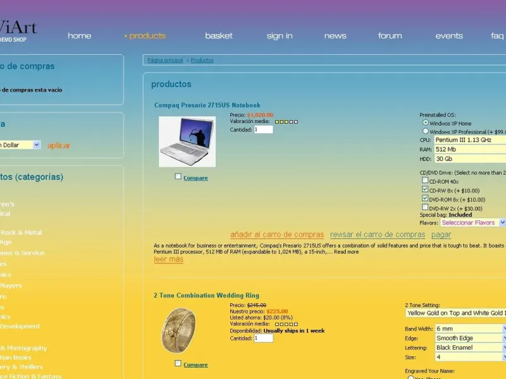Click the wedding ring product image
The width and height of the screenshot is (506, 379).
coord(178,330)
